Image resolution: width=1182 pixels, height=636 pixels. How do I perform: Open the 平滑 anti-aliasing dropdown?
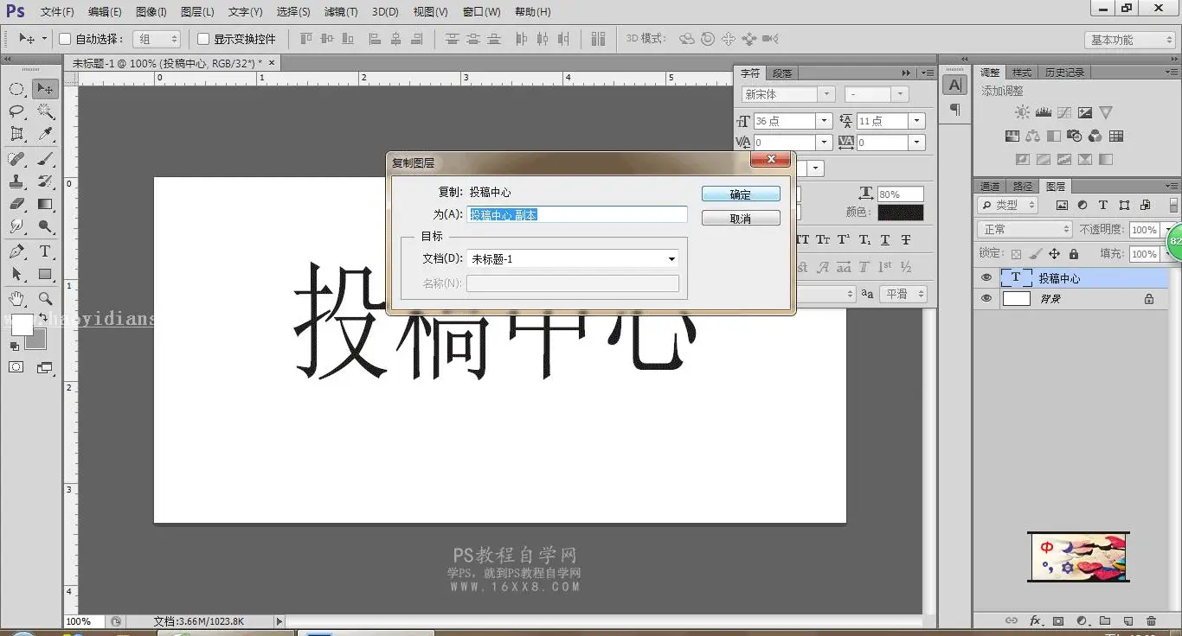(x=904, y=294)
